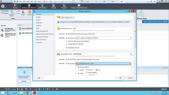This screenshot has width=169, height=95.
Task: Click the VMware pause button
Action: [44, 1]
